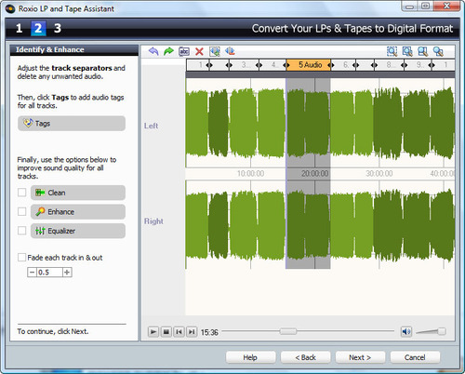465x374 pixels.
Task: Click the zoom out magnifier icon
Action: [423, 51]
